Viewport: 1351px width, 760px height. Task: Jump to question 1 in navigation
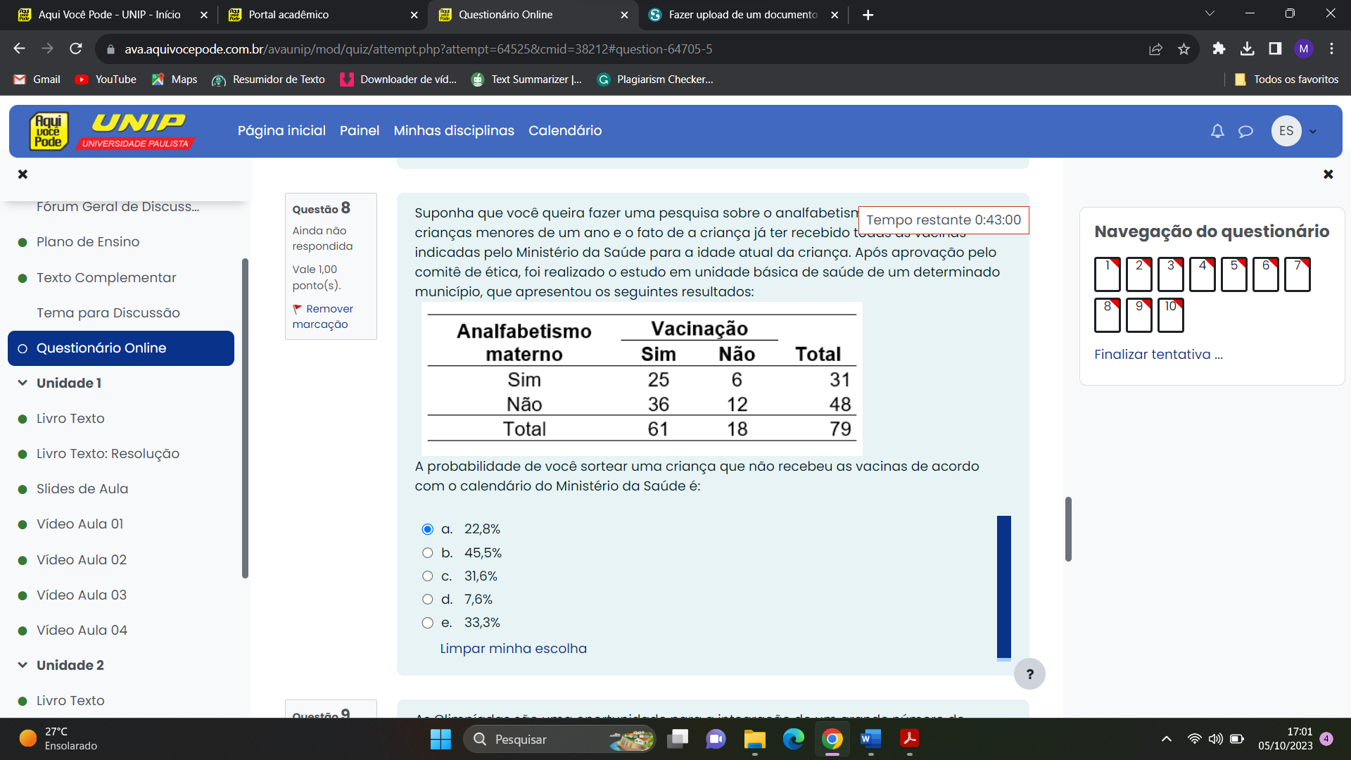pos(1107,274)
